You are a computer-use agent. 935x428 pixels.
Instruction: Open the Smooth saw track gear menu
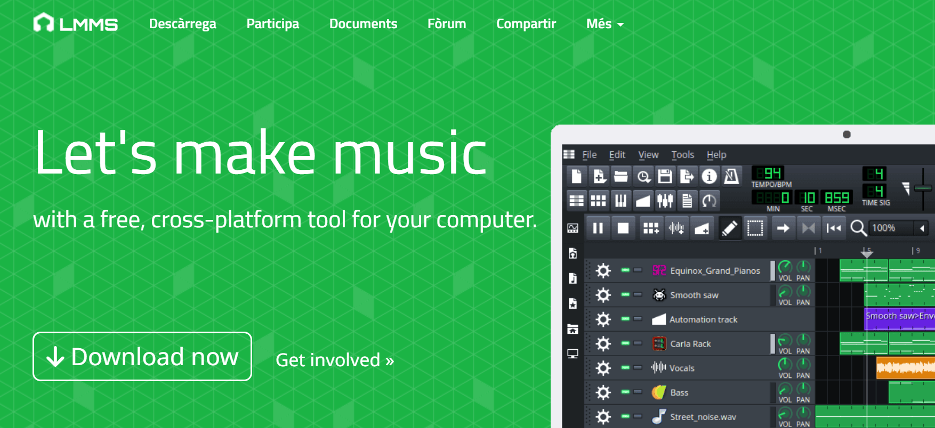point(603,295)
